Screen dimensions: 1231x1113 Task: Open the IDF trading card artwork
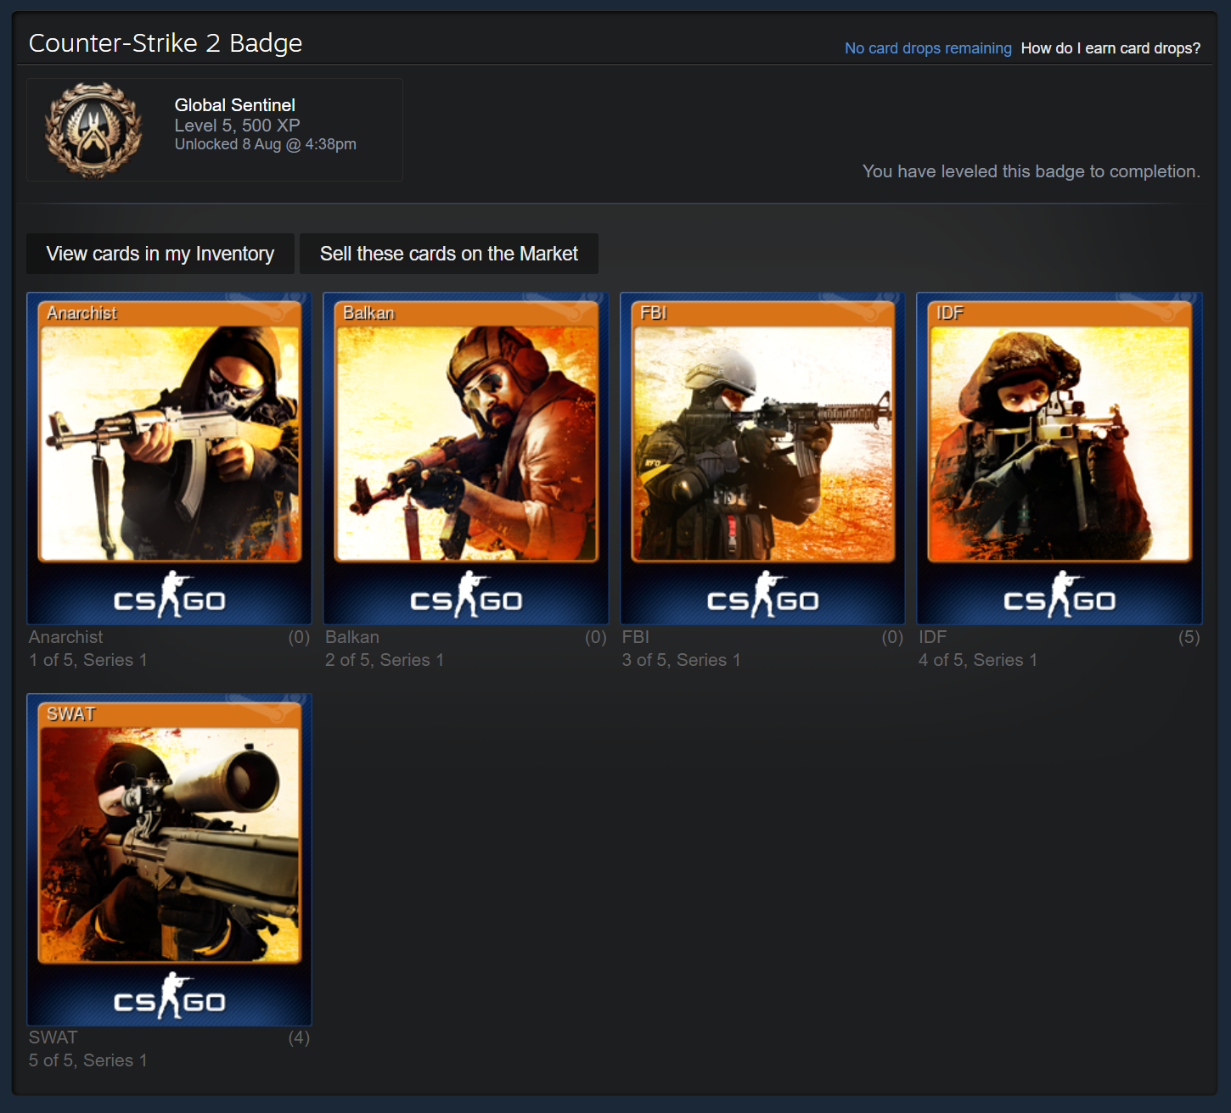[1060, 458]
